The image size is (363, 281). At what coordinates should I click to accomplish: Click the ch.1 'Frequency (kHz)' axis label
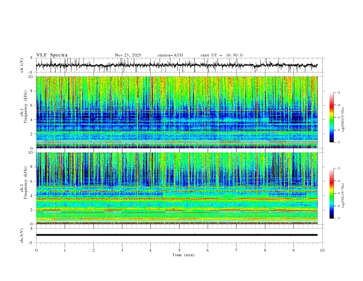26,107
